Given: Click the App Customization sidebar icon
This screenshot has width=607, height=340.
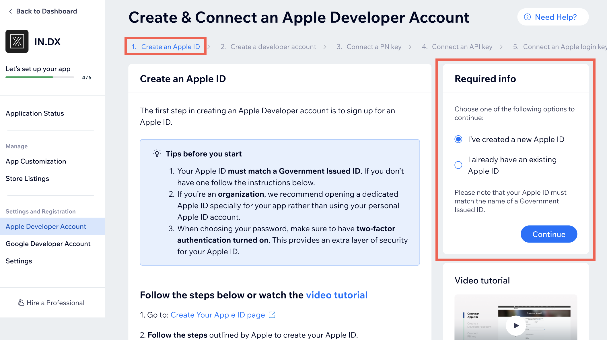Looking at the screenshot, I should point(36,161).
